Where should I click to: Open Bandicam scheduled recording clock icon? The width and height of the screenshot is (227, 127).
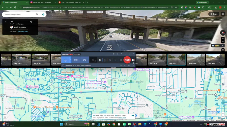(117, 54)
